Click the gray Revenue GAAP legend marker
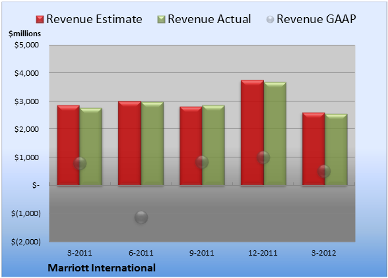 click(271, 19)
